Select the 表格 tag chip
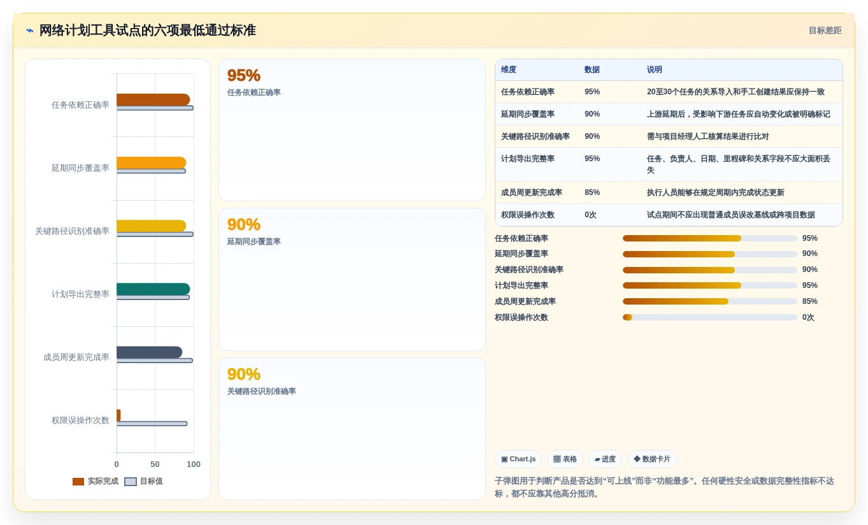 pos(565,459)
